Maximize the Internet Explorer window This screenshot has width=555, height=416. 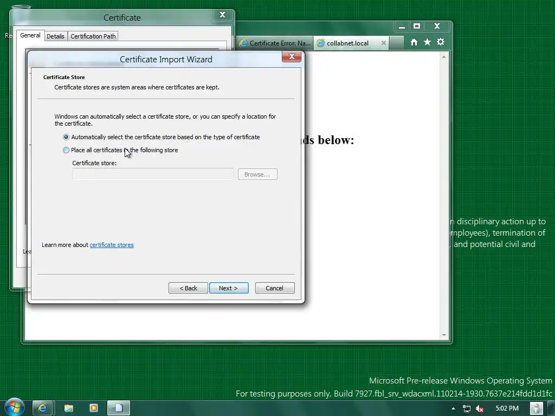tap(417, 26)
